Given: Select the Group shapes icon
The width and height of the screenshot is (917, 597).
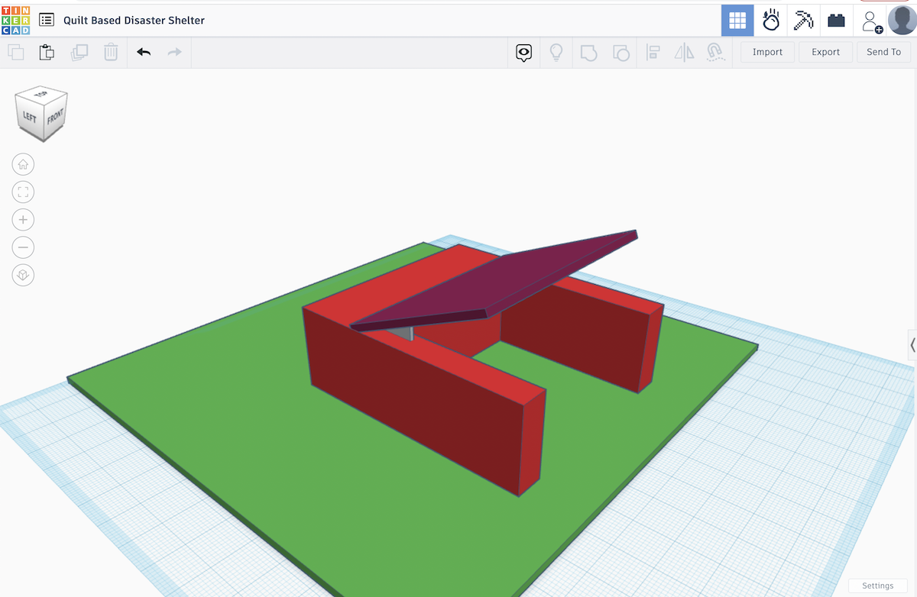Looking at the screenshot, I should 589,52.
